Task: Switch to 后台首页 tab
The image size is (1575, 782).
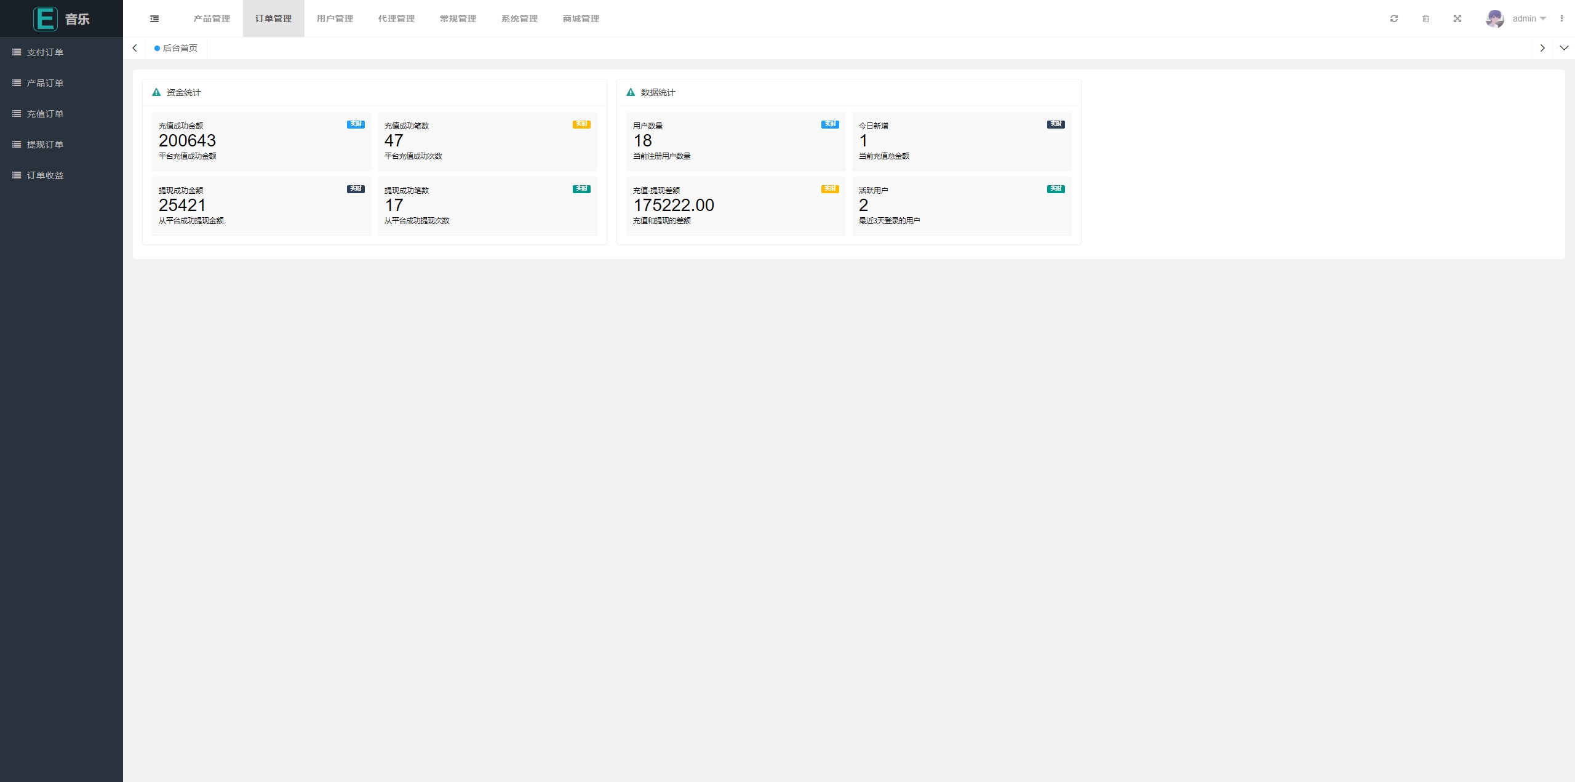Action: point(177,48)
